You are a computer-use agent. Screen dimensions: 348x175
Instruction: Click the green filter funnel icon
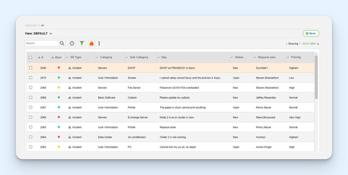(82, 43)
